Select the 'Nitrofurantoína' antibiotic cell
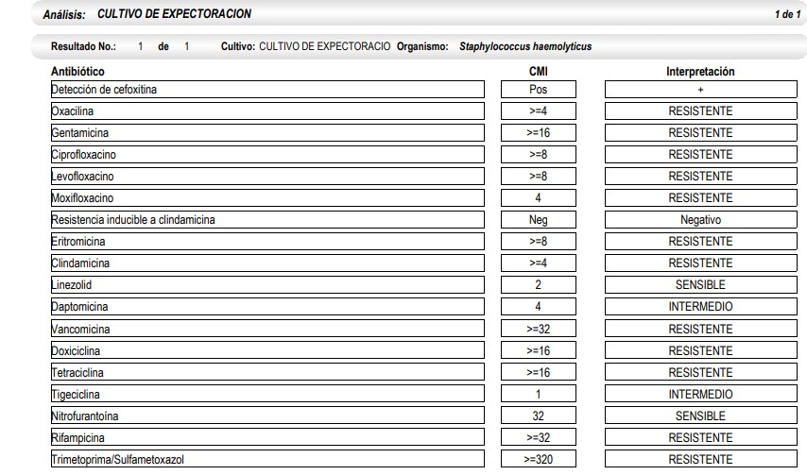The image size is (807, 475). pos(267,416)
